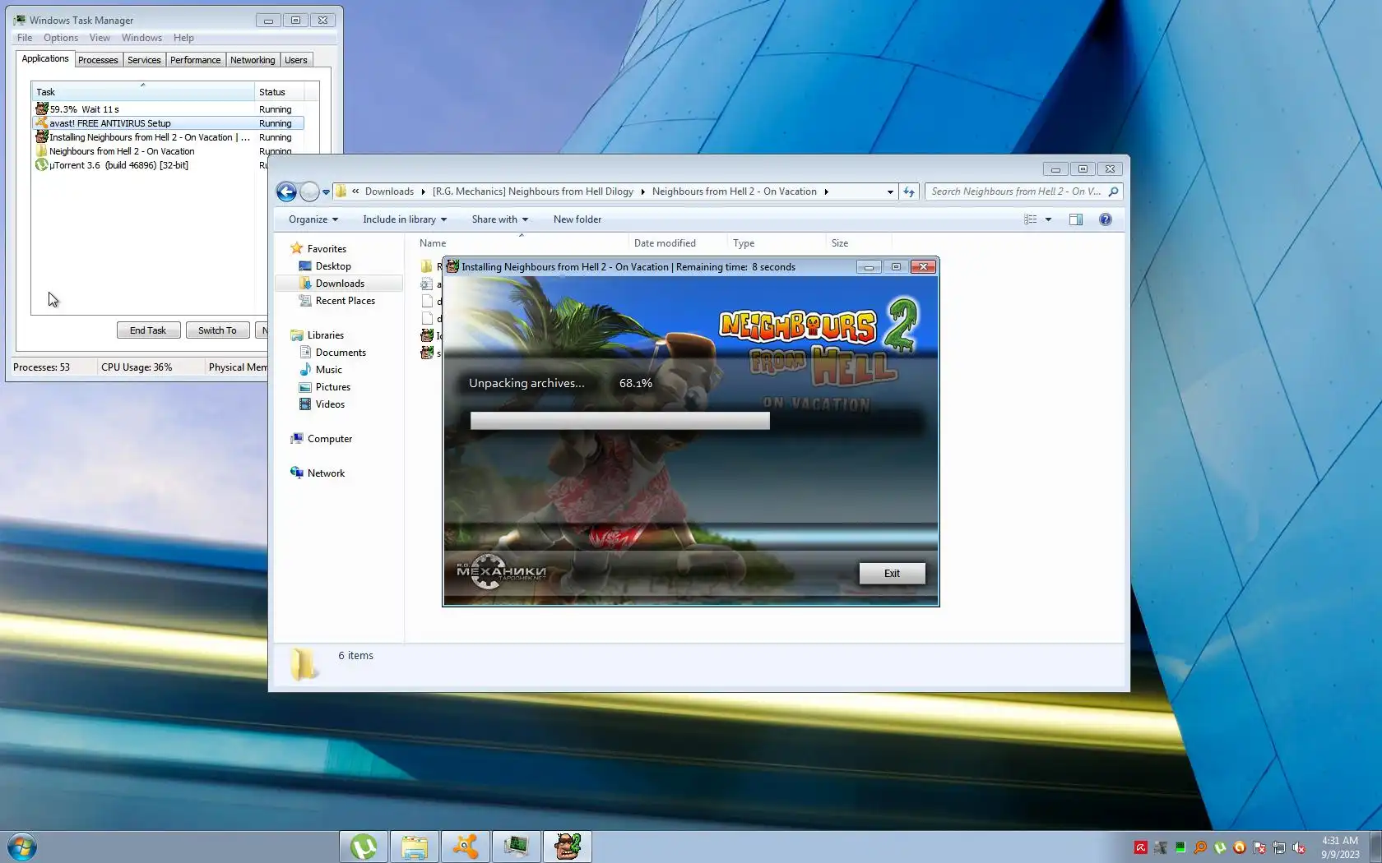Expand breadcrumb arrow after Neighbours from Hell Dilogy

coord(643,192)
